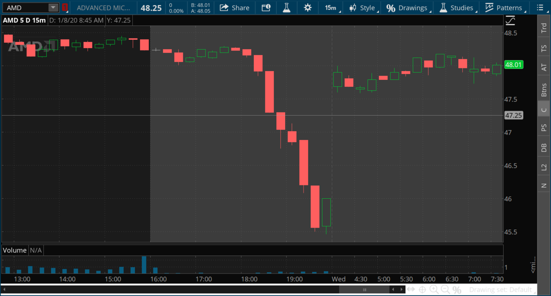Click the scroll left arrow
551x296 pixels.
pyautogui.click(x=393, y=290)
